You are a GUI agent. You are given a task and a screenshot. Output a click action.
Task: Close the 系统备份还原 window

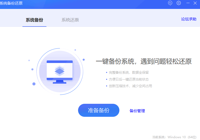tap(195, 3)
